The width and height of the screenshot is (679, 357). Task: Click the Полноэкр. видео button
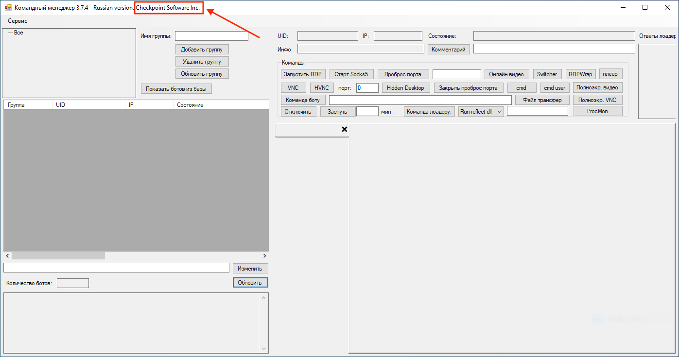[x=597, y=87]
